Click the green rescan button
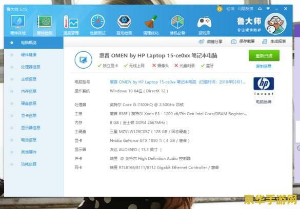Viewport: 300px width, 209px height. click(x=264, y=56)
